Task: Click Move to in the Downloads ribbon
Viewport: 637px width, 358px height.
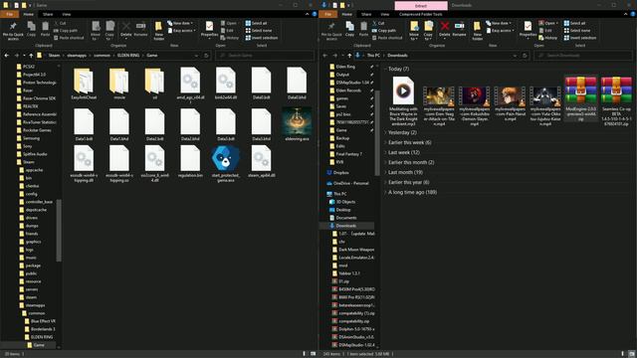Action: 414,31
